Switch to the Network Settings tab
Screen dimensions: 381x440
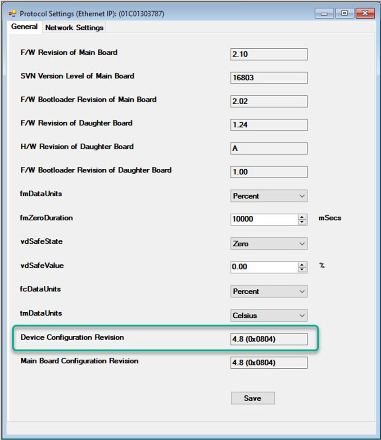[74, 28]
